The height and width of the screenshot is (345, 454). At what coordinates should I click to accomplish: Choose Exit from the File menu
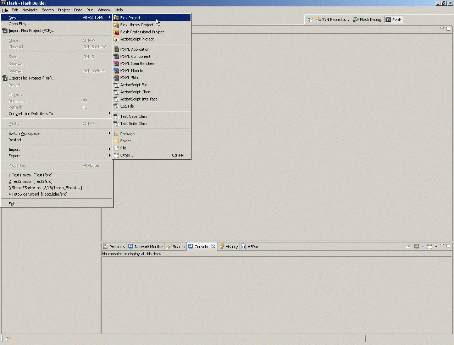click(x=57, y=204)
